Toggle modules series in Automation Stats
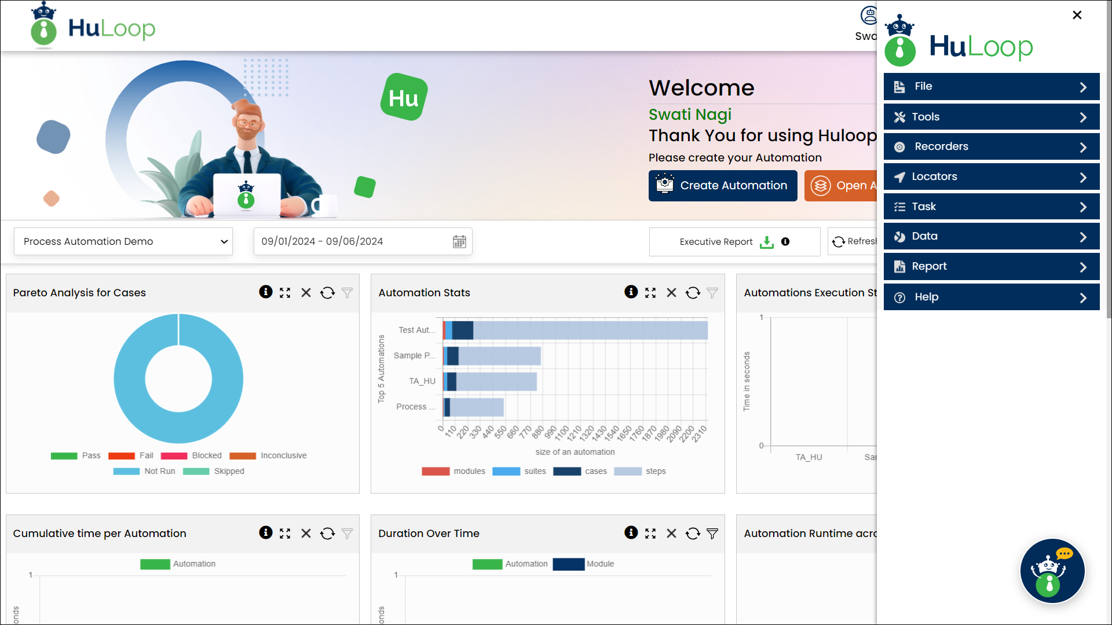Screen dimensions: 1112x625 click(453, 471)
